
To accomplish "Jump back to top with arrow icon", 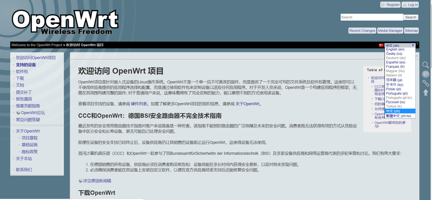I will point(426,92).
